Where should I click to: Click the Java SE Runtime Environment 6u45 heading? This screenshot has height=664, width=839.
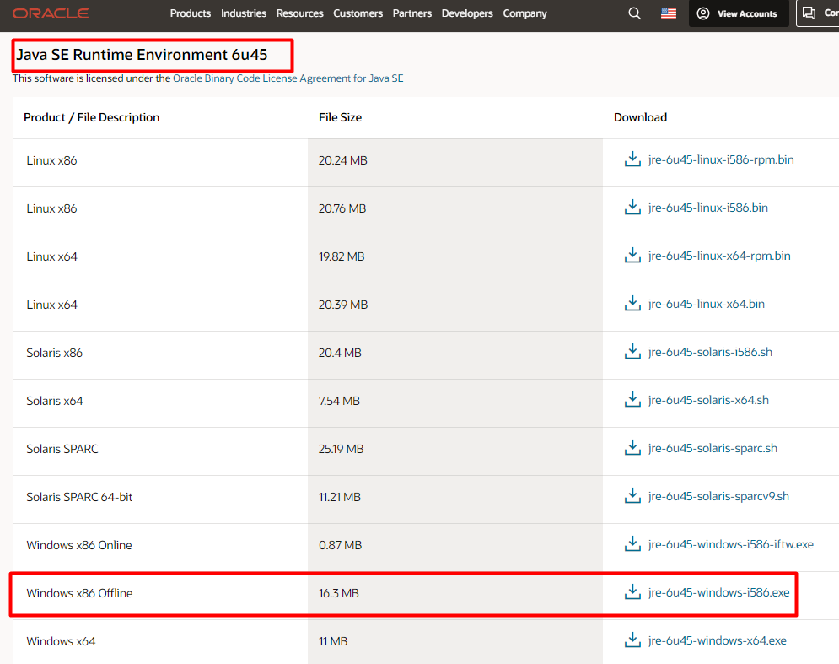click(142, 55)
